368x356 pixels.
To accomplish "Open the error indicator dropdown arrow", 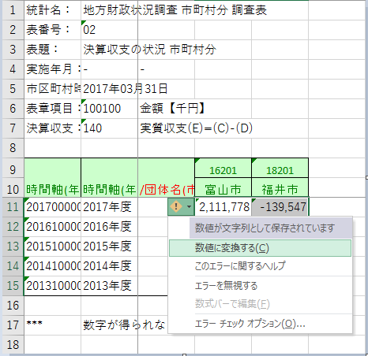I will (189, 207).
